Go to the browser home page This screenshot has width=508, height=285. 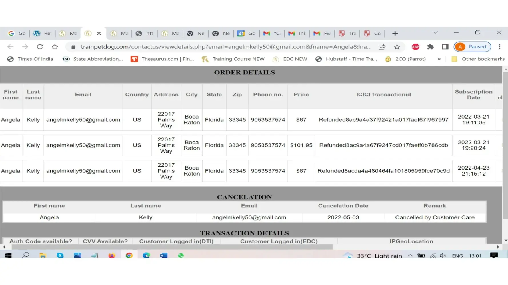pyautogui.click(x=55, y=47)
